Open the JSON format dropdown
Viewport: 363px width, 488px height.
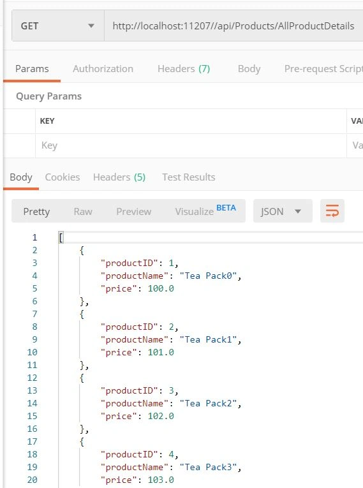[283, 211]
